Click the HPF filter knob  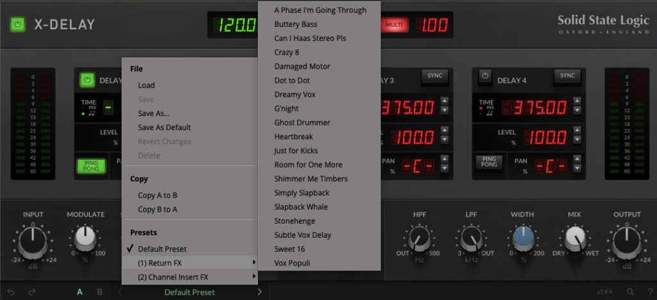tap(420, 240)
